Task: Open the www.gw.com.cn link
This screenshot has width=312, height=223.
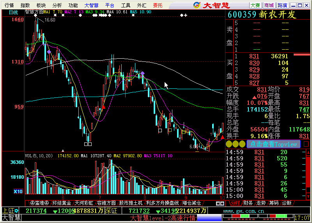Action: pos(243,211)
